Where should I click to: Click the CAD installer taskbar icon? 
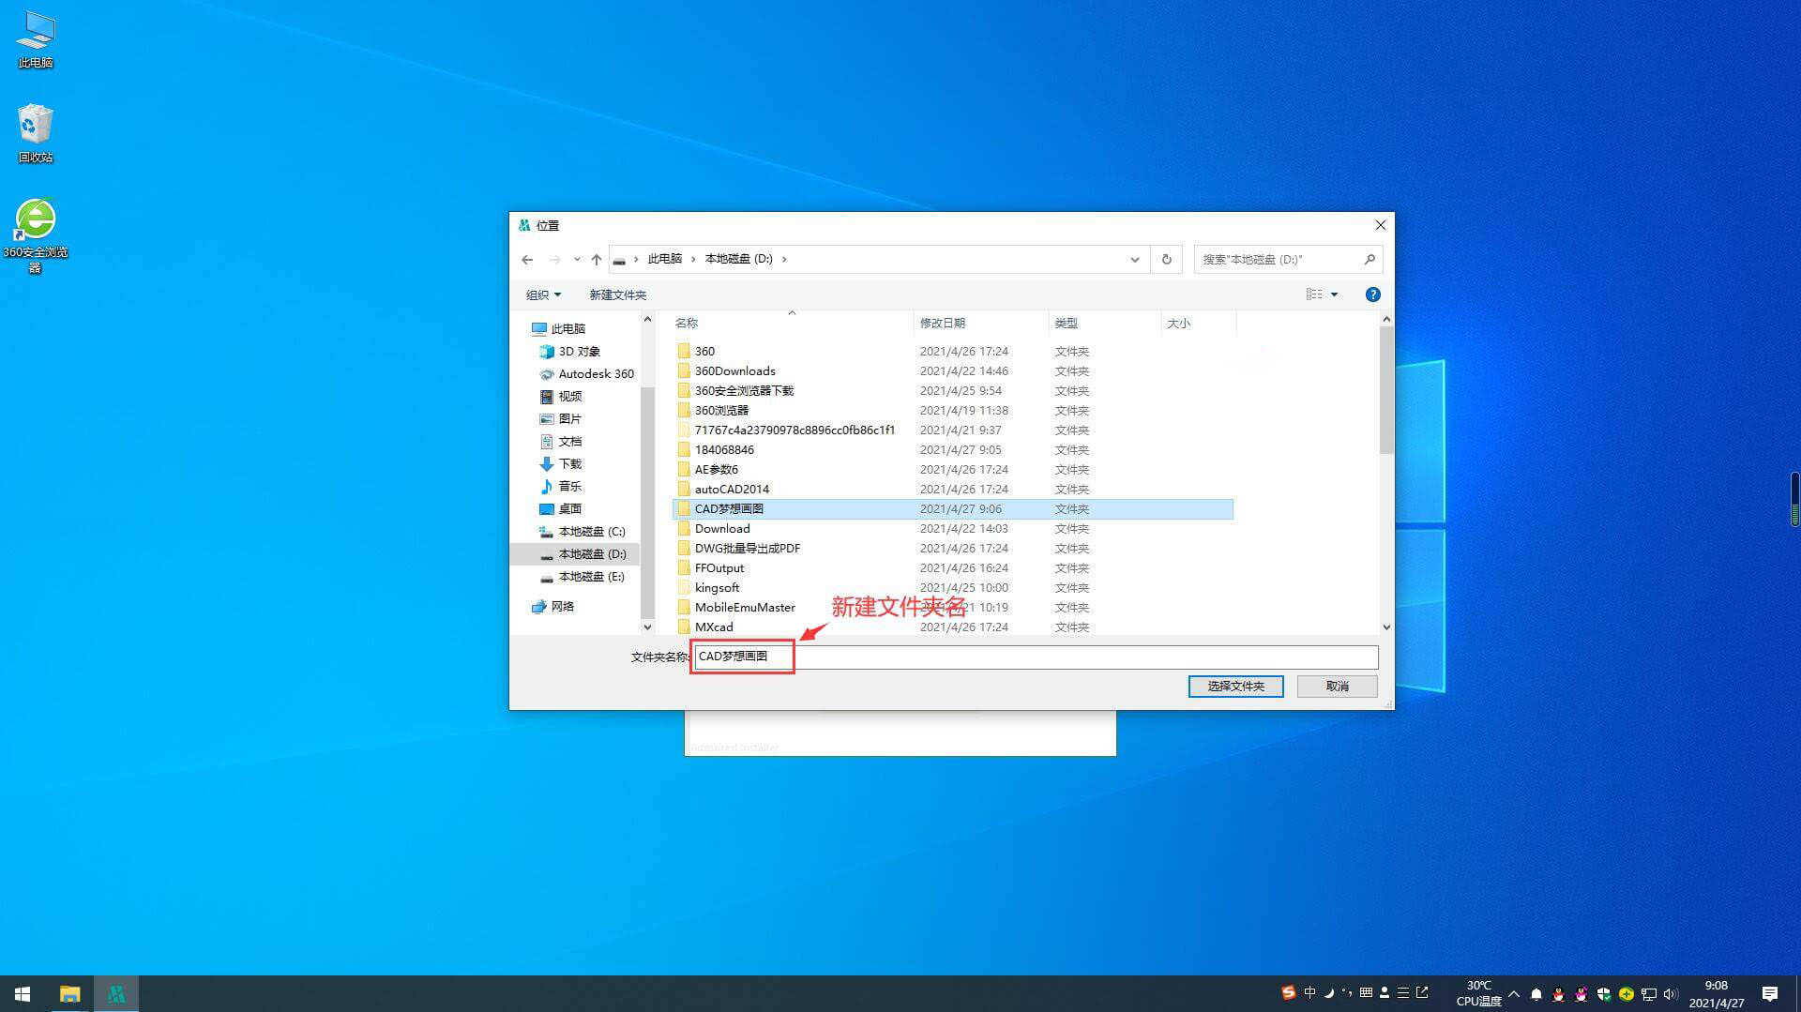[x=116, y=993]
